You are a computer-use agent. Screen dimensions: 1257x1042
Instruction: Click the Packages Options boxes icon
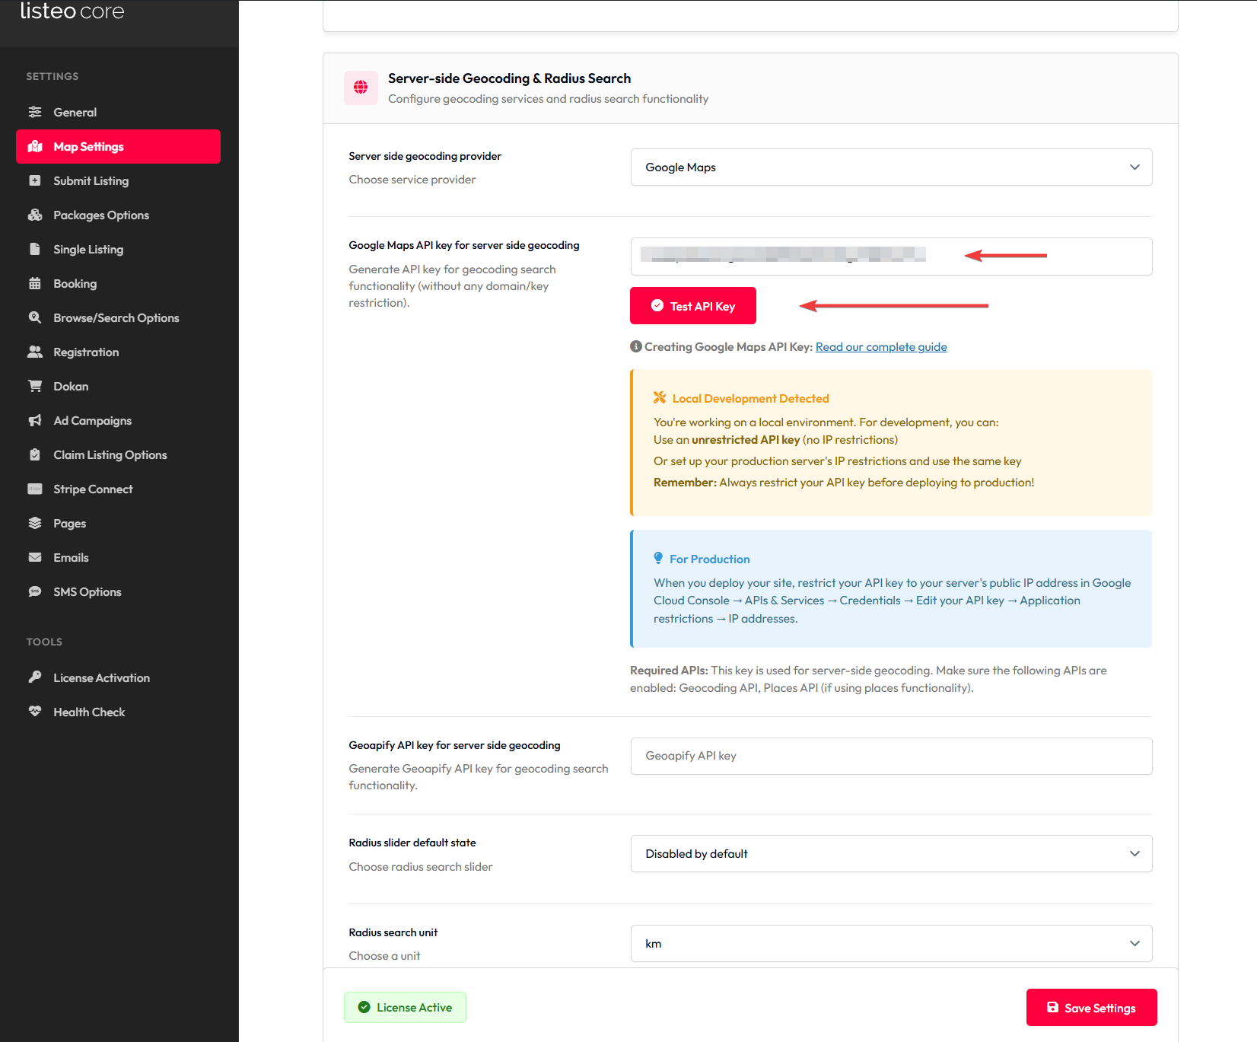pos(35,215)
